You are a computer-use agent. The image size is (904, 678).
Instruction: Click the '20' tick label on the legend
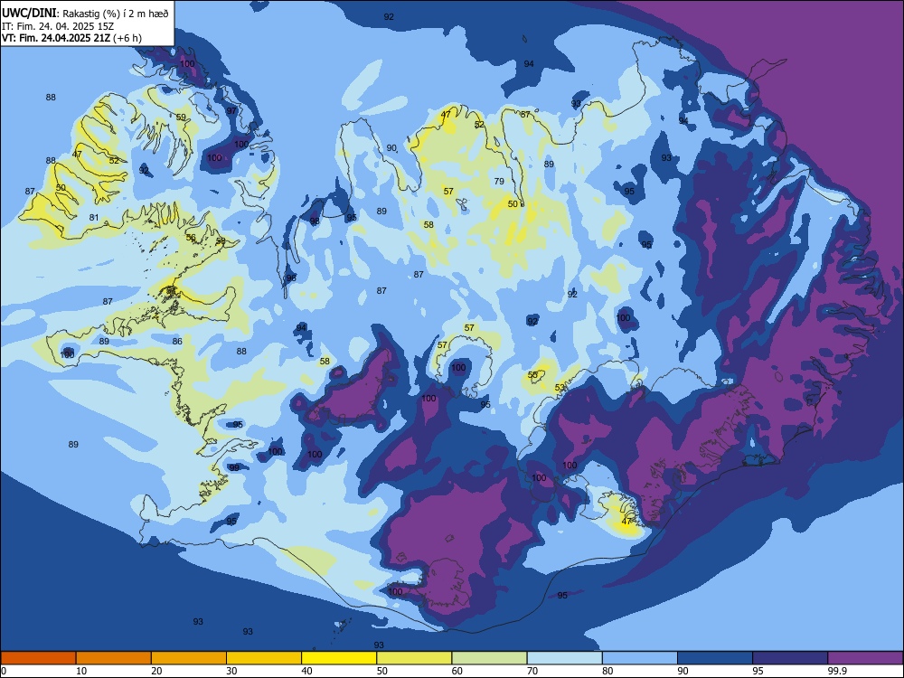156,671
